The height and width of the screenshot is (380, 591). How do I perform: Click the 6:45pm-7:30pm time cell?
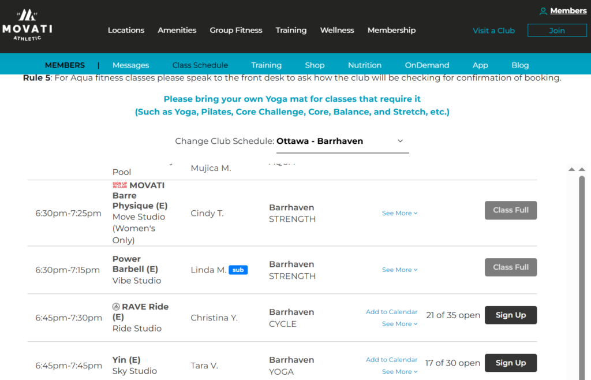coord(69,318)
